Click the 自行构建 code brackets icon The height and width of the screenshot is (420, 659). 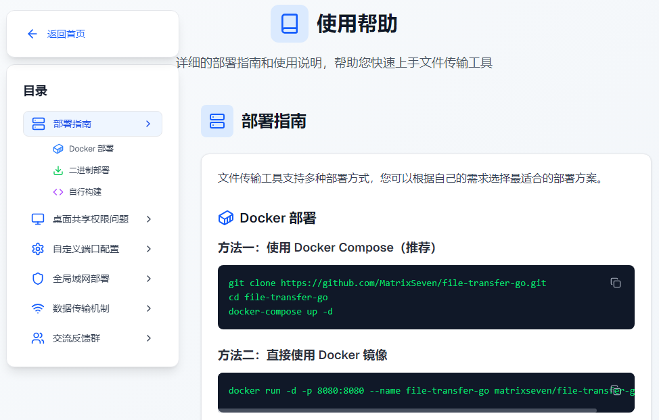[x=59, y=191]
